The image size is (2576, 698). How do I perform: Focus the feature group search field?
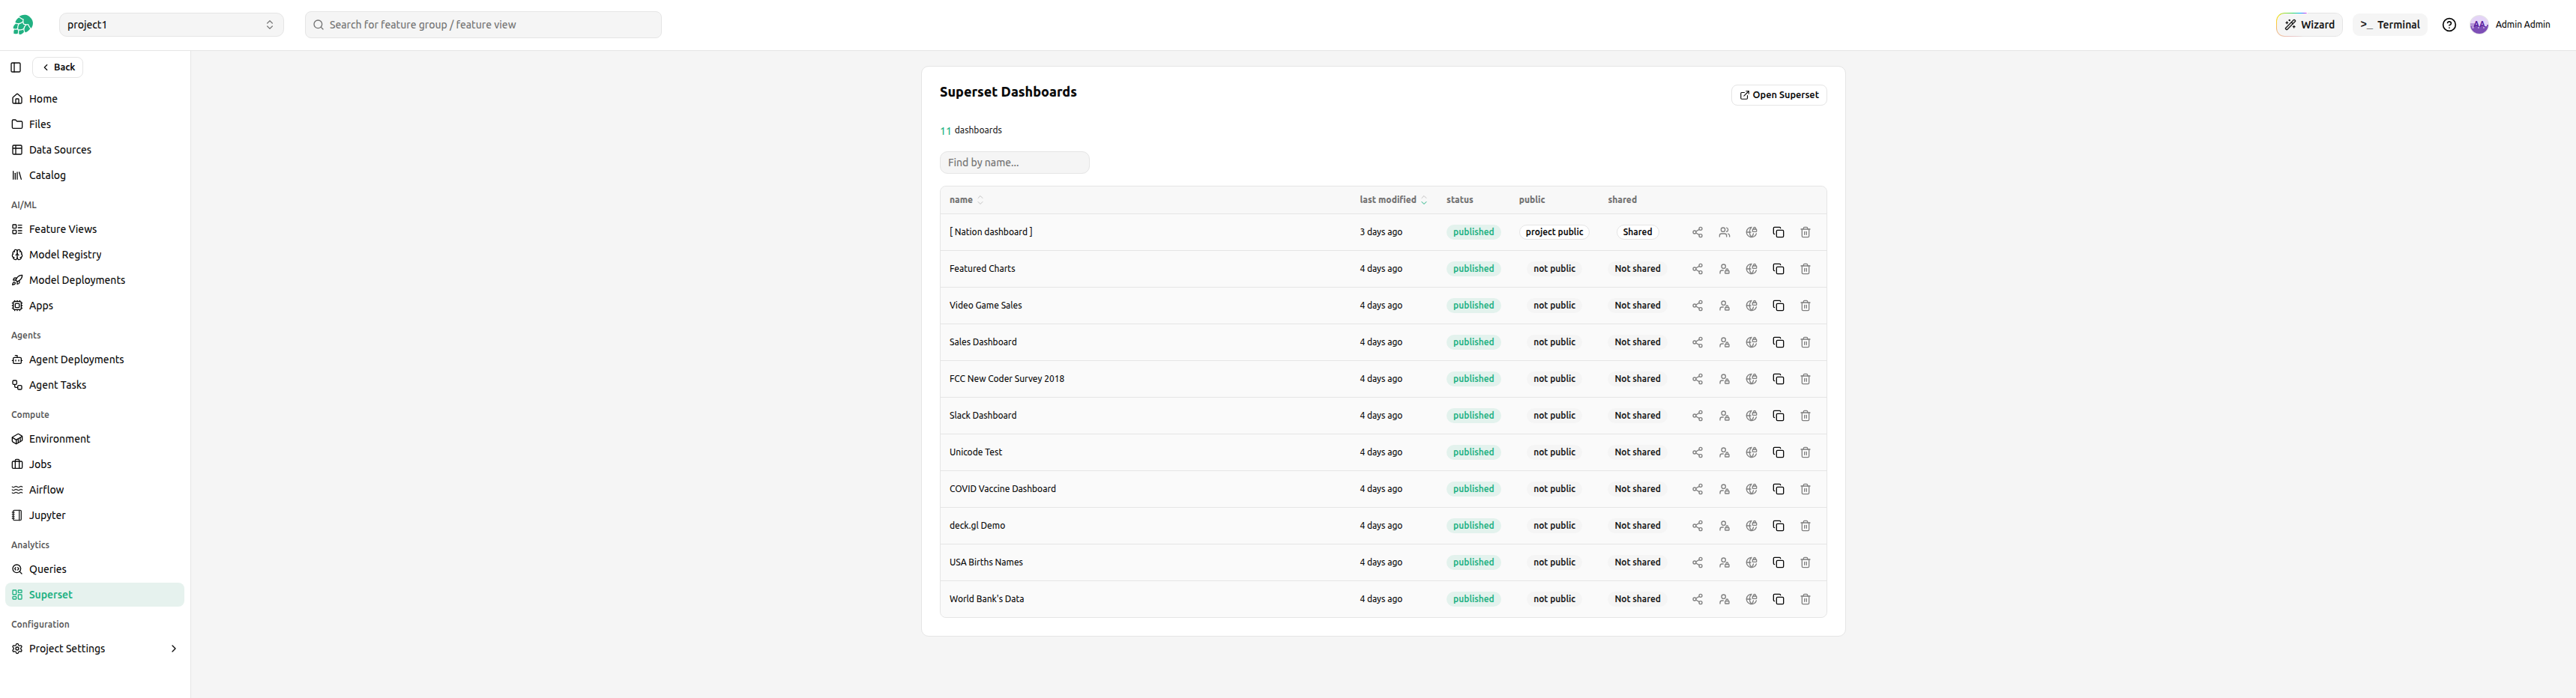483,25
